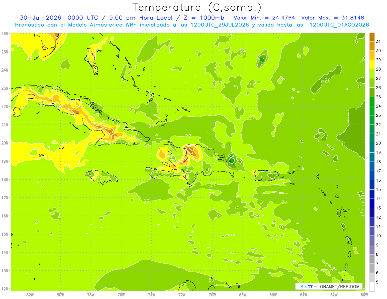387x299 pixels.
Task: Click the 70W longitude axis label
Action: tap(212, 294)
